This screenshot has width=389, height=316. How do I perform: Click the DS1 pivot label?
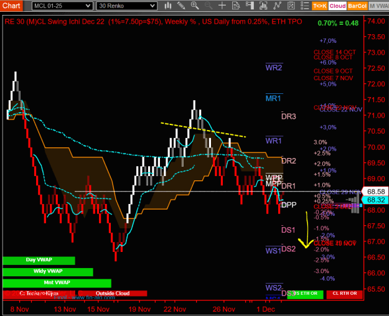click(288, 230)
